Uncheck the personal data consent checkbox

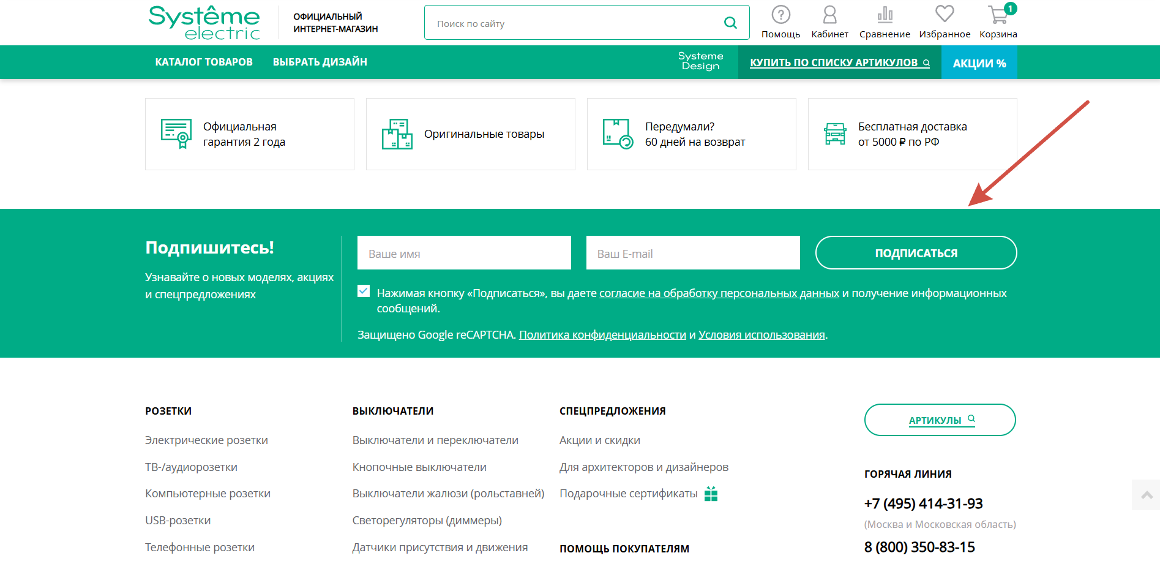pyautogui.click(x=364, y=291)
